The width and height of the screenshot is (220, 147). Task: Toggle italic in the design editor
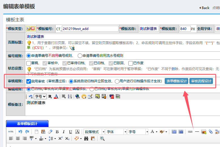click(x=64, y=132)
